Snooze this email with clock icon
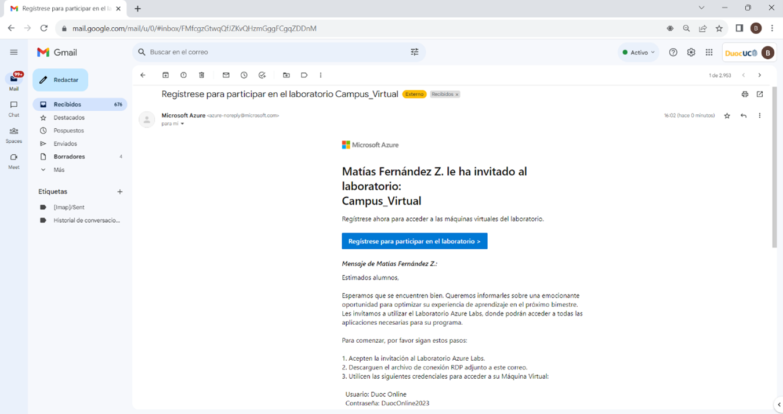The width and height of the screenshot is (783, 414). [x=244, y=75]
